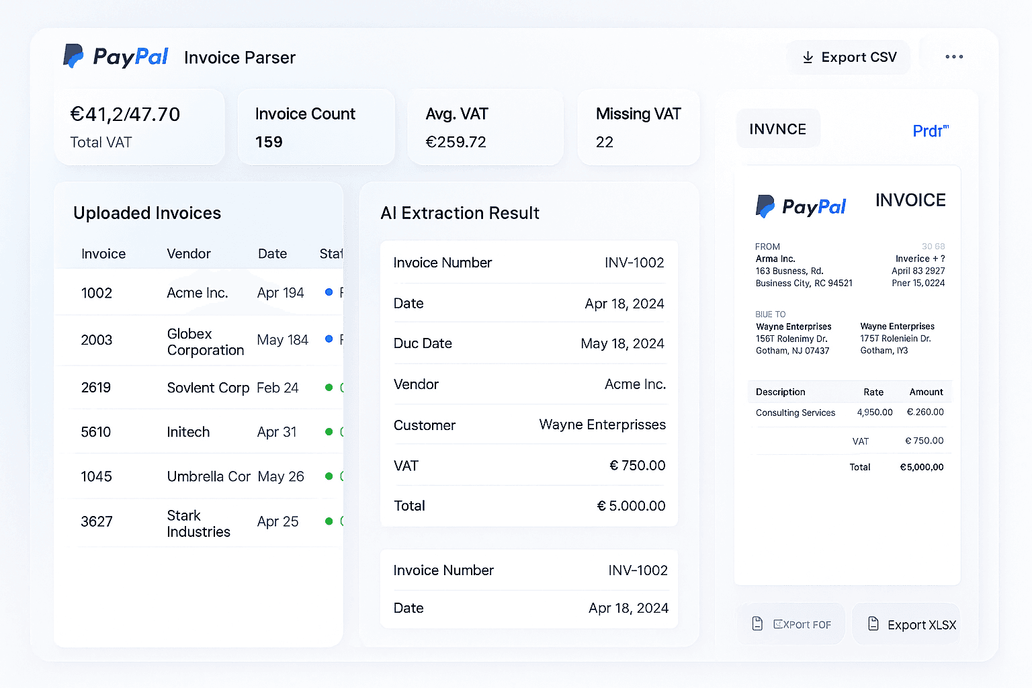This screenshot has width=1032, height=688.
Task: Click the Feb 24 date cell
Action: click(x=277, y=388)
